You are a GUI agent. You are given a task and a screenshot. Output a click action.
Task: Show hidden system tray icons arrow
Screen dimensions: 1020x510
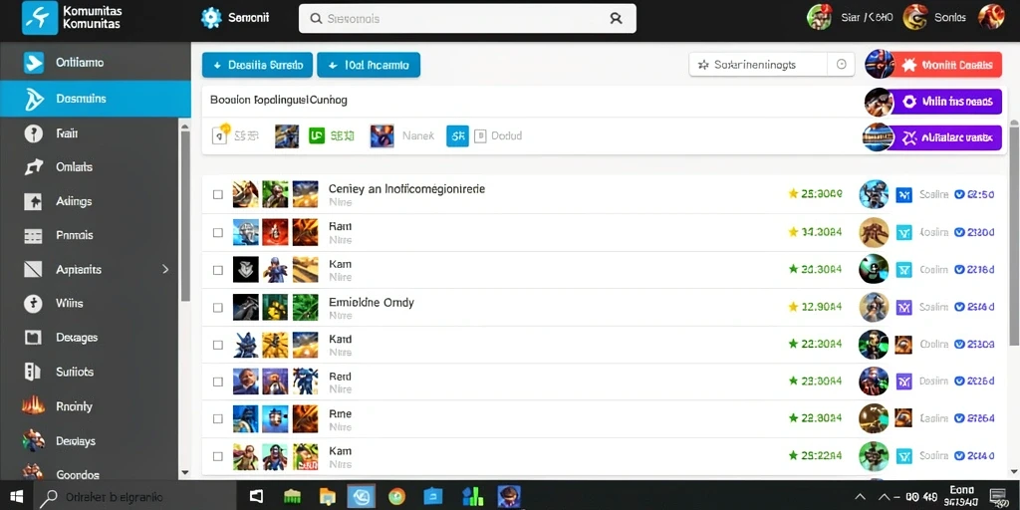(860, 497)
